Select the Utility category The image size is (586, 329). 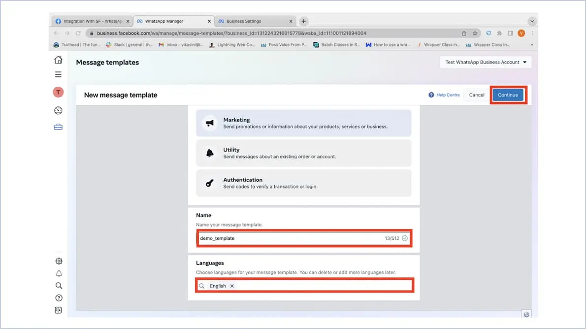tap(303, 153)
